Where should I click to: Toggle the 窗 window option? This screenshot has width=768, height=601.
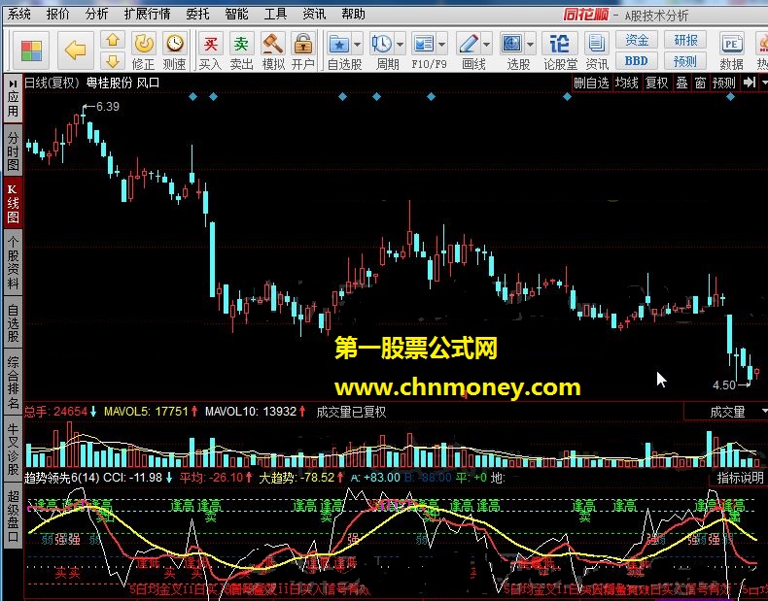point(700,83)
